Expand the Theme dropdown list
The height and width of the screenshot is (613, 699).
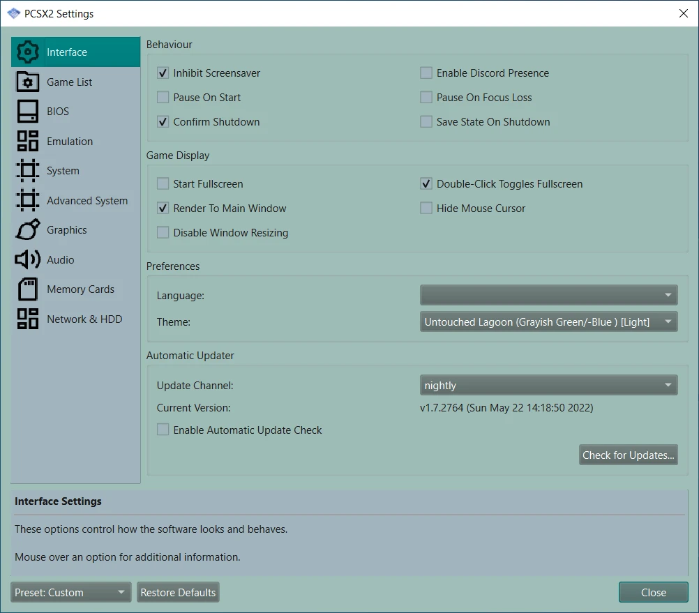[x=548, y=321]
